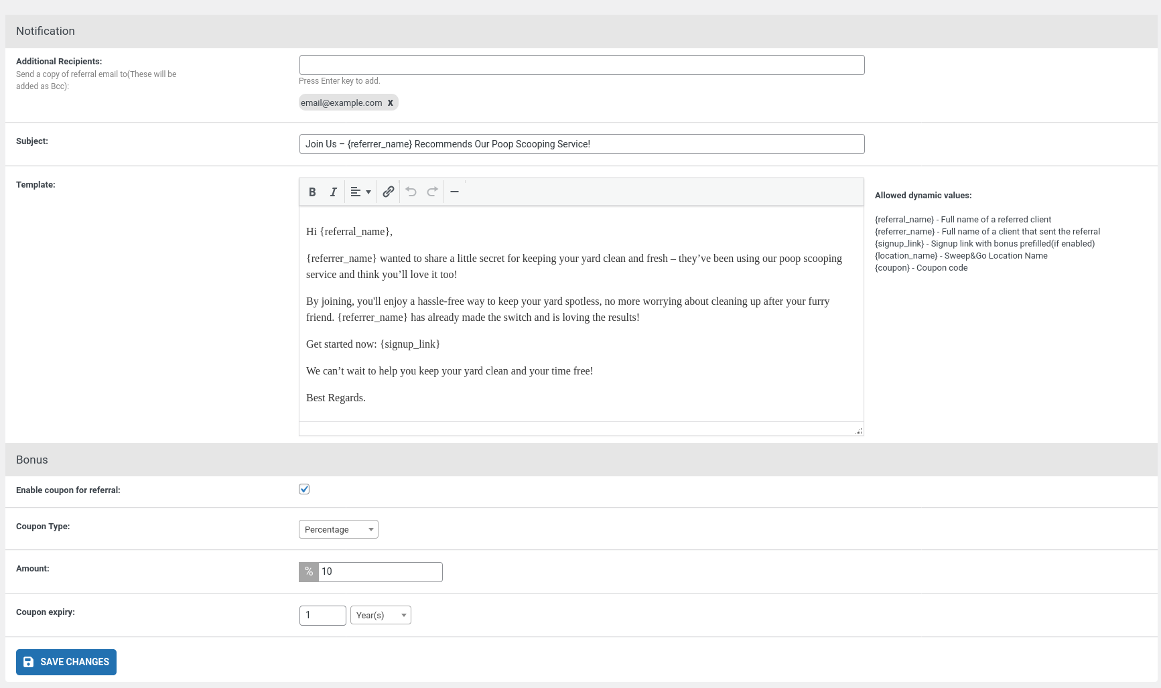The width and height of the screenshot is (1161, 688).
Task: Click the email template body text area
Action: pos(581,315)
